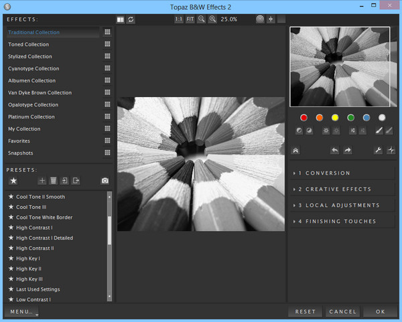The width and height of the screenshot is (402, 322).
Task: Click the undo arrow icon
Action: coord(334,151)
